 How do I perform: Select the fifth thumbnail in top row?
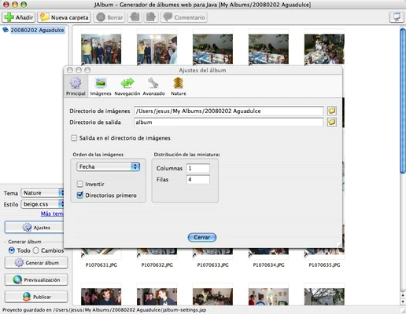click(324, 49)
